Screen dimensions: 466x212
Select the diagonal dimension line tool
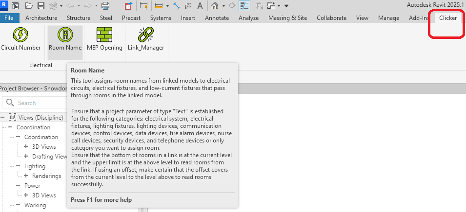coord(177,6)
